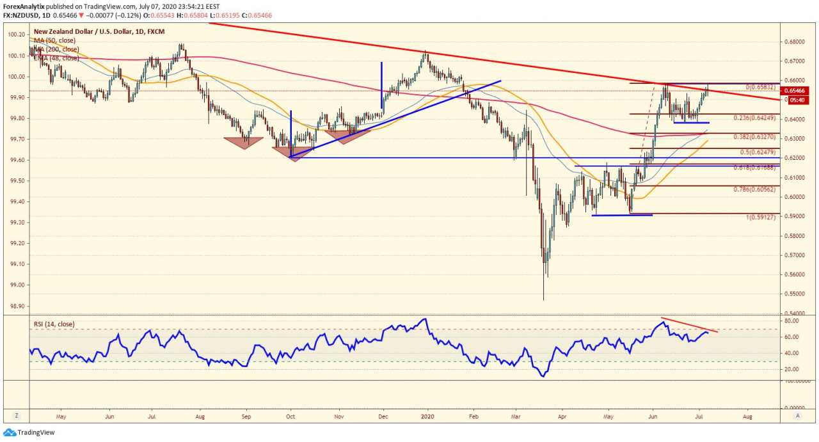Screen dimensions: 819x442
Task: Open the RSI (14, close) indicator legend
Action: pyautogui.click(x=54, y=324)
